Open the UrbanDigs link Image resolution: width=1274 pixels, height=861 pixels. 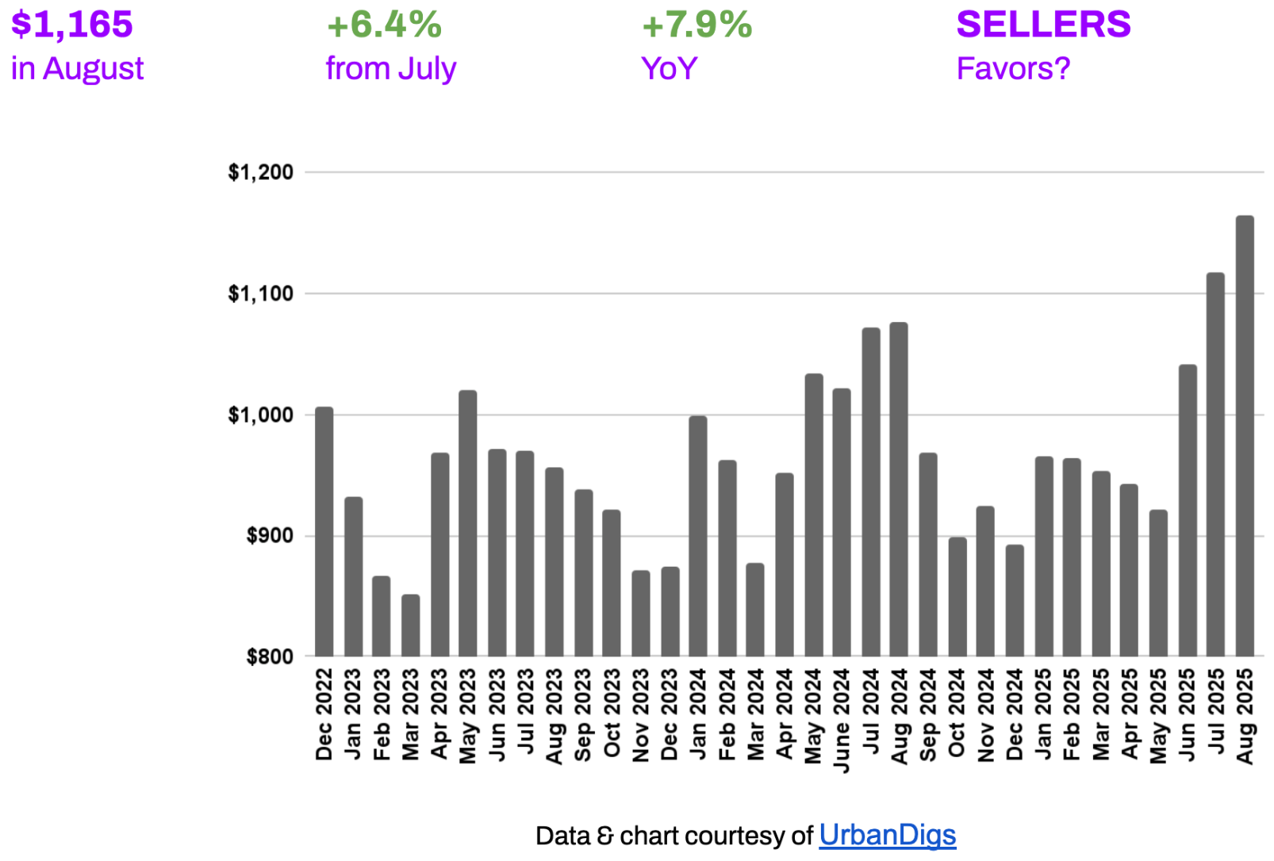(x=887, y=835)
